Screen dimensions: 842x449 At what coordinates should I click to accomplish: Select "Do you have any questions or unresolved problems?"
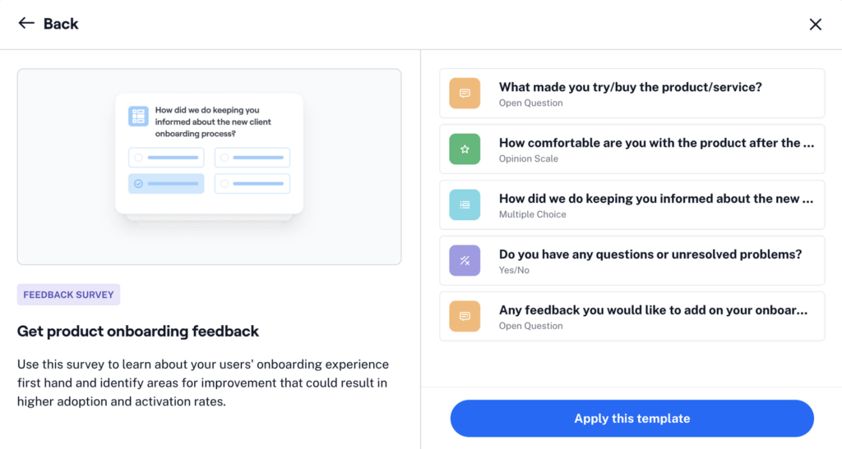[x=650, y=254]
